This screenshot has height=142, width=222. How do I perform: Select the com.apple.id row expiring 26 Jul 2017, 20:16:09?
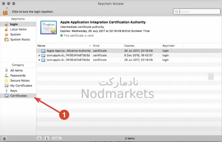click(129, 60)
